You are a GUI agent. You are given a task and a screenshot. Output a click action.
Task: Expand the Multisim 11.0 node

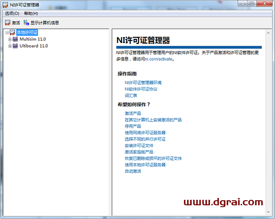(x=10, y=39)
